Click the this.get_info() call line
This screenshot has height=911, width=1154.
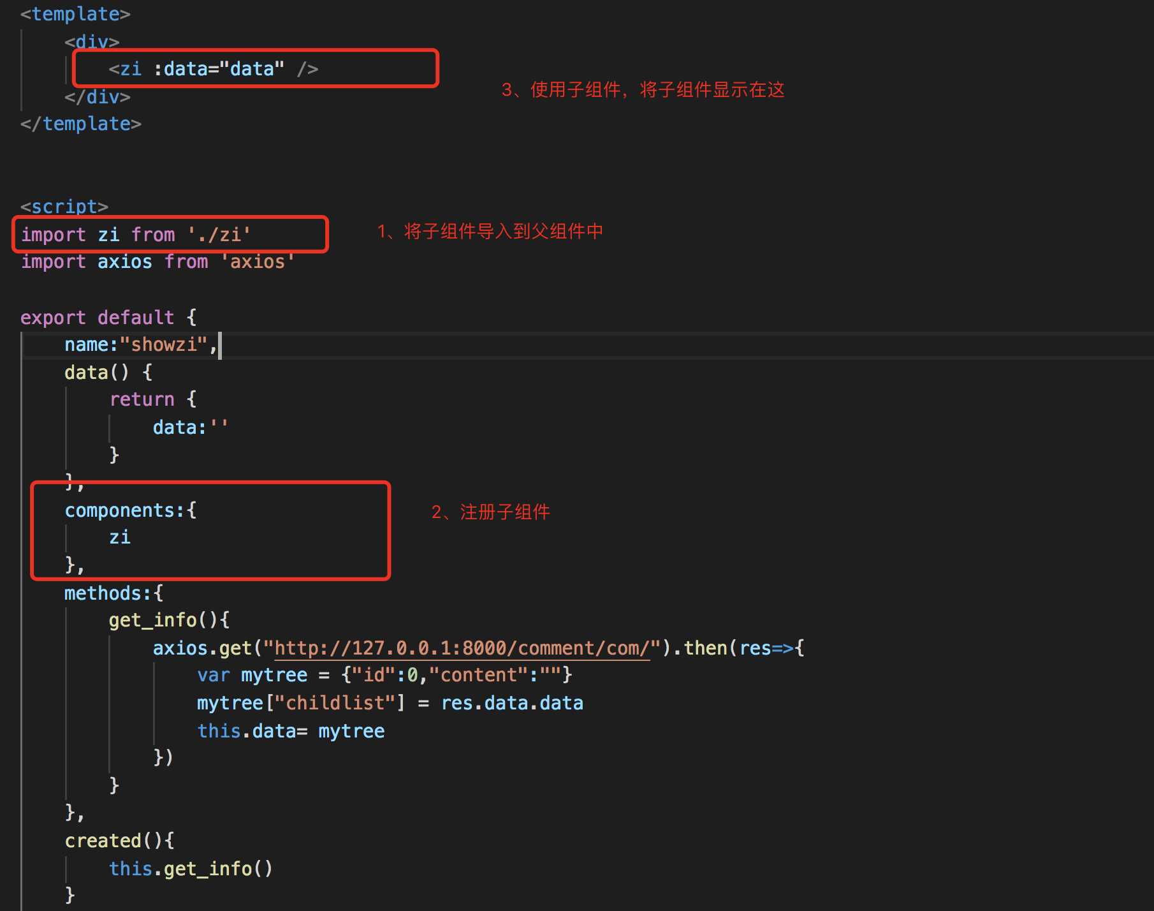(191, 869)
